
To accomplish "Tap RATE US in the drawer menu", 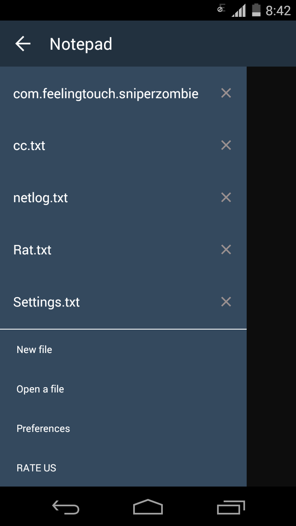I will click(x=36, y=468).
